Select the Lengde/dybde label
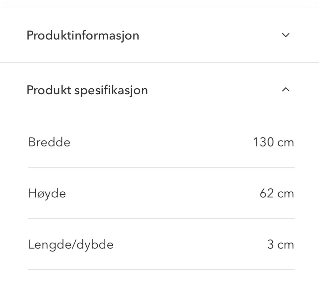The height and width of the screenshot is (283, 319). (x=71, y=245)
